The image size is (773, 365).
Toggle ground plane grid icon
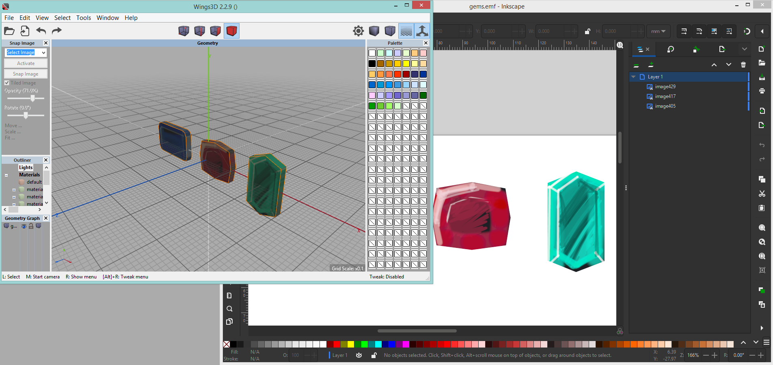[406, 31]
